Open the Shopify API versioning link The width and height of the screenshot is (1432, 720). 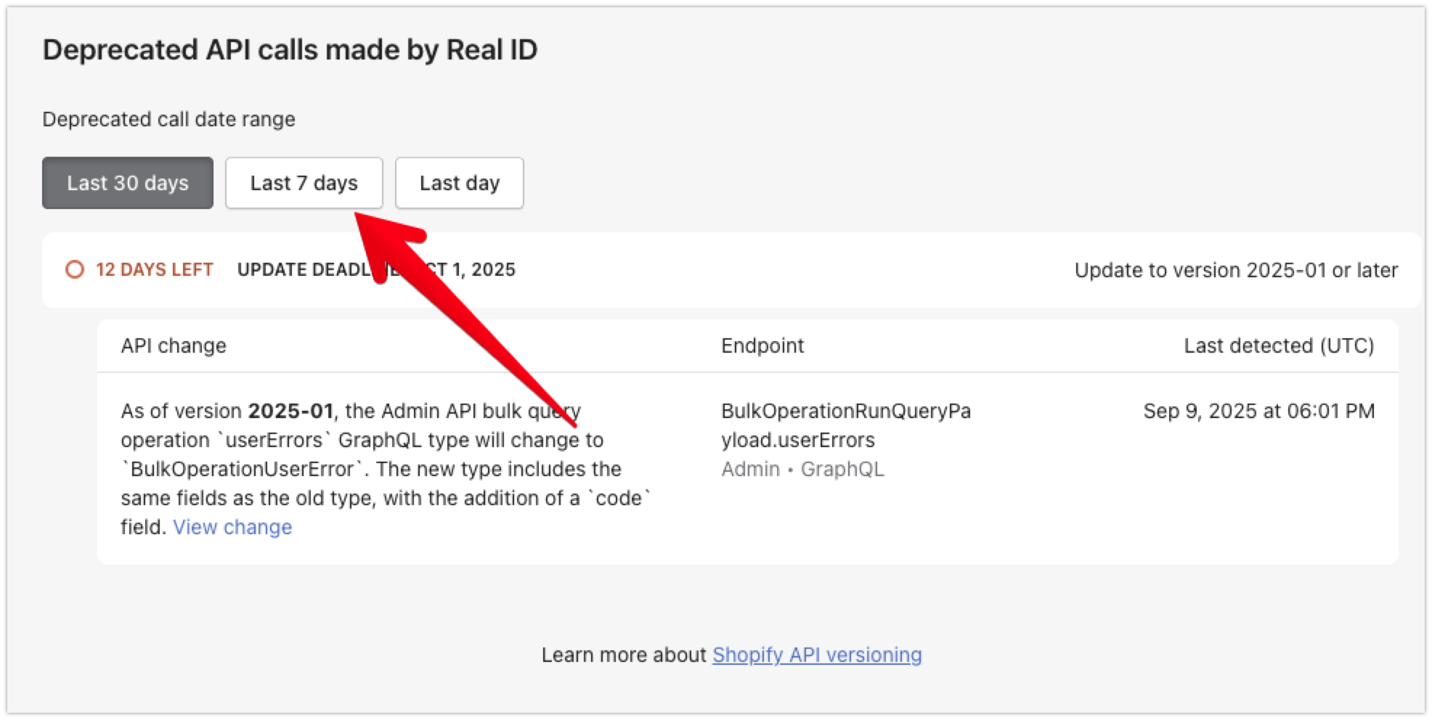pyautogui.click(x=817, y=655)
